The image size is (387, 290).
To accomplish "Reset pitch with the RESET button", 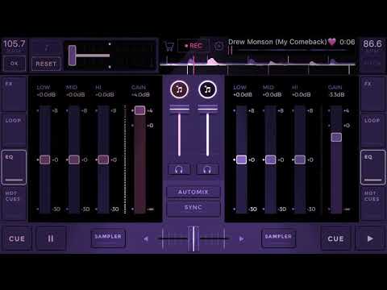I will point(46,64).
